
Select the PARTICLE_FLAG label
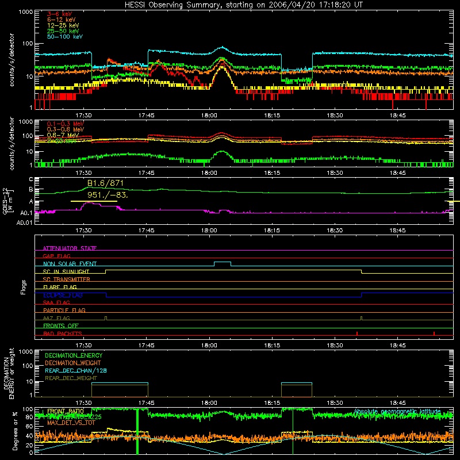tap(64, 310)
